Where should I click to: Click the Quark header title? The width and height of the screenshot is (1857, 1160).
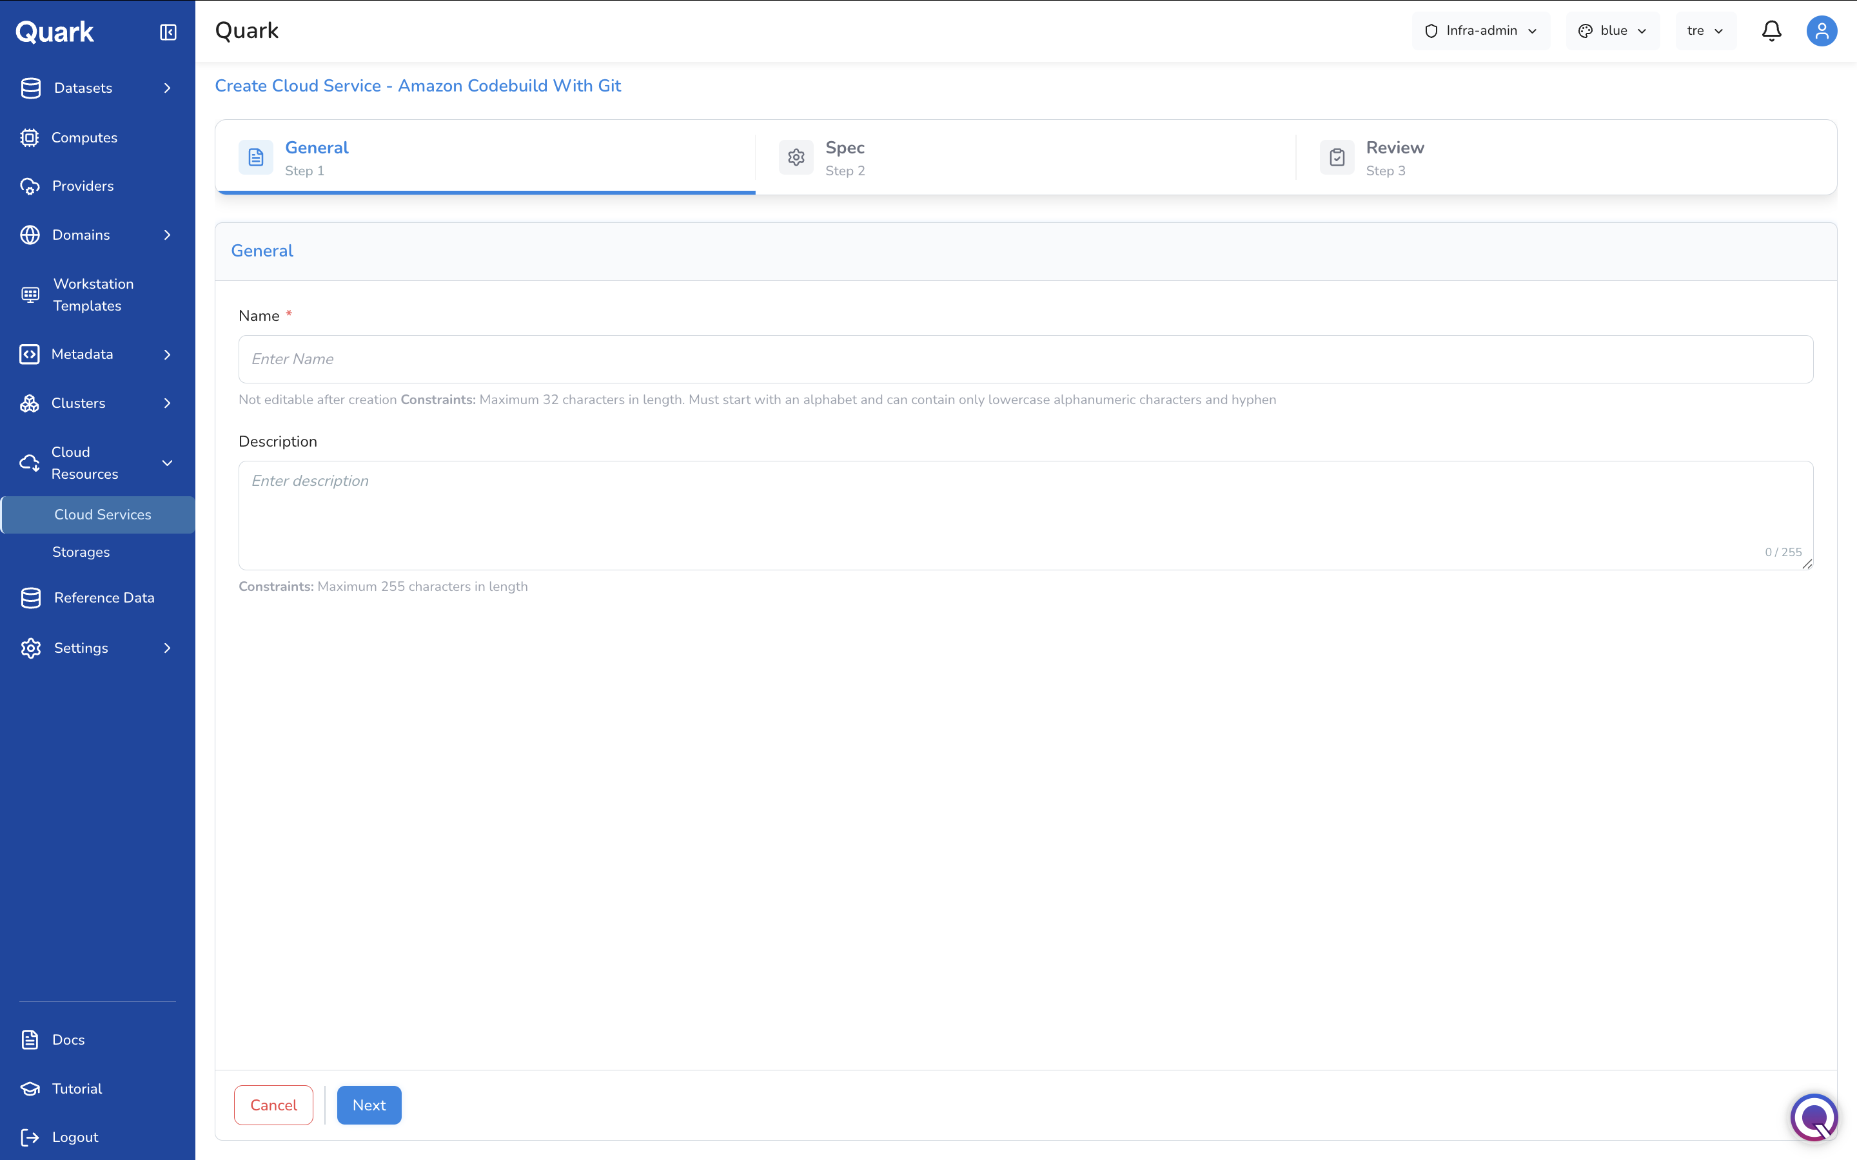click(x=246, y=31)
